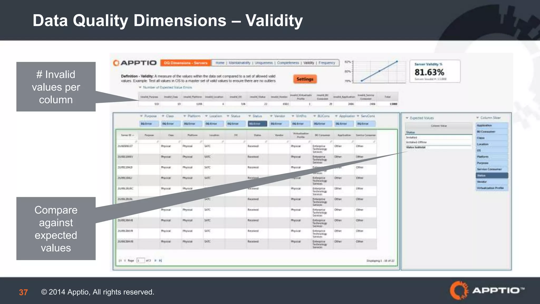Select highlighted Status in Column Slicer
This screenshot has width=540, height=304.
(x=492, y=175)
